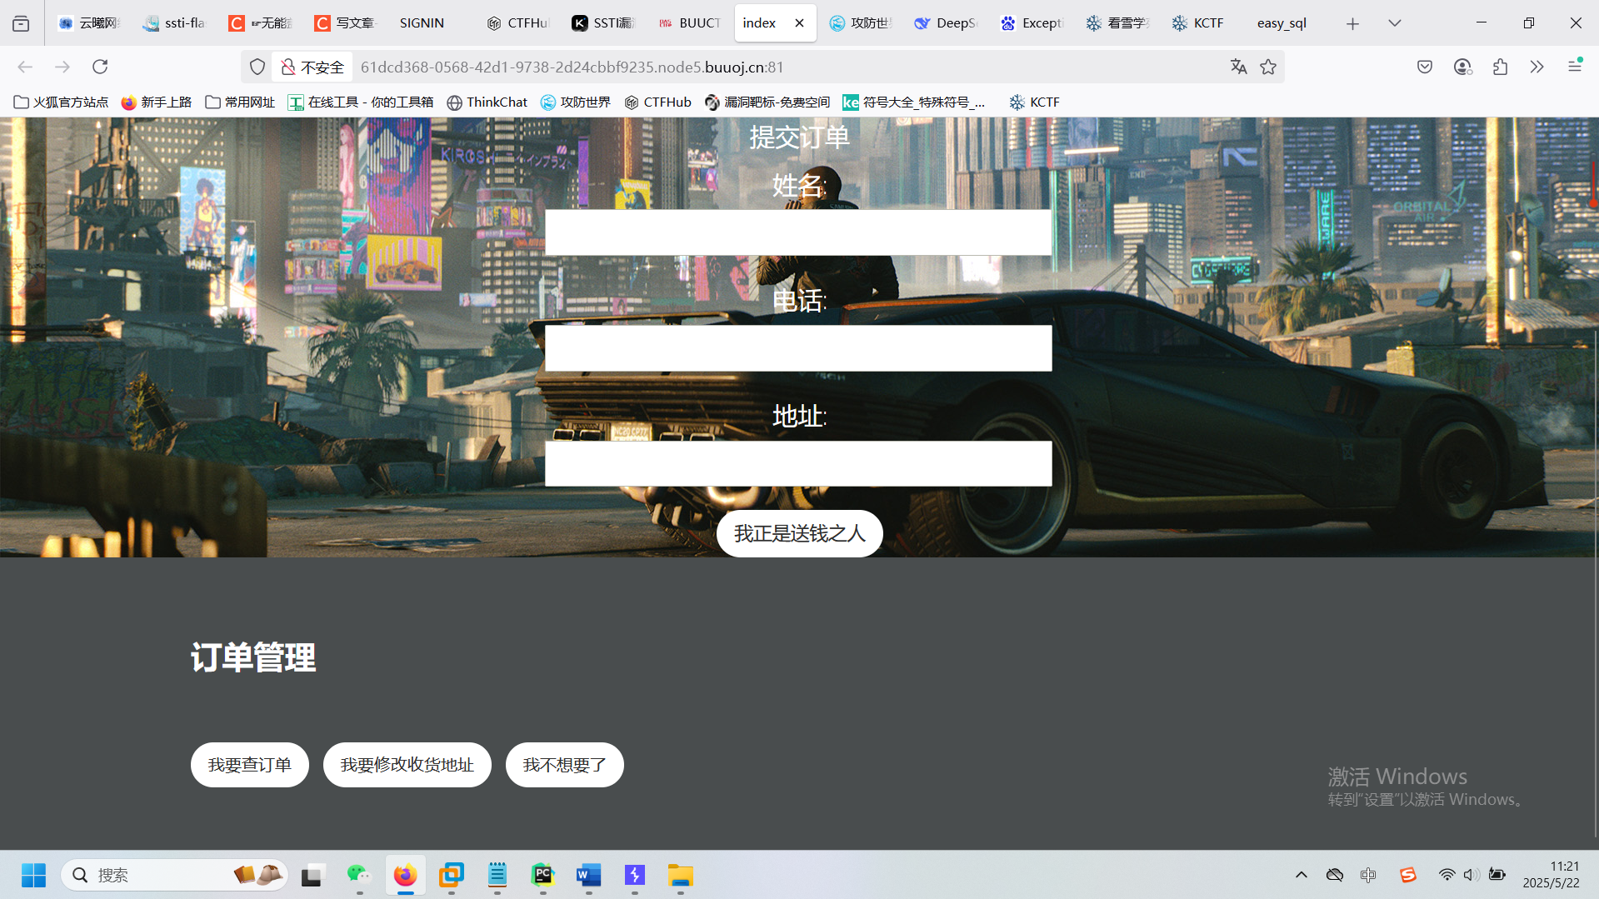This screenshot has height=899, width=1599.
Task: Open PyCharm from the taskbar
Action: coord(543,875)
